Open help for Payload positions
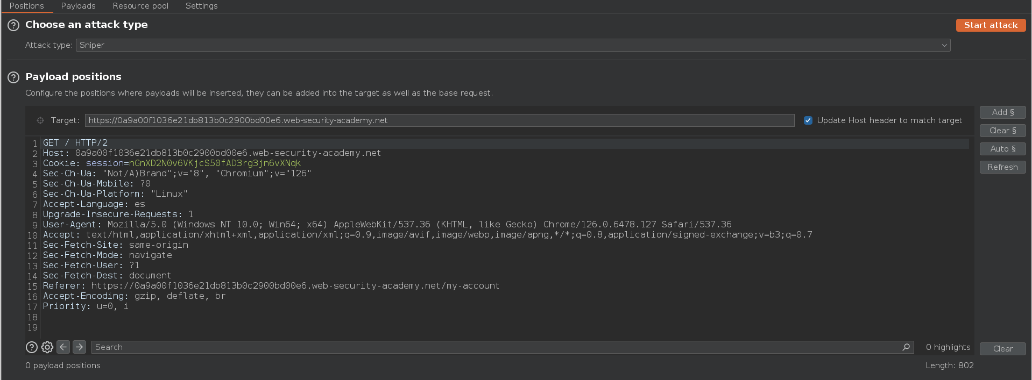Screen dimensions: 1032x380 click(13, 77)
